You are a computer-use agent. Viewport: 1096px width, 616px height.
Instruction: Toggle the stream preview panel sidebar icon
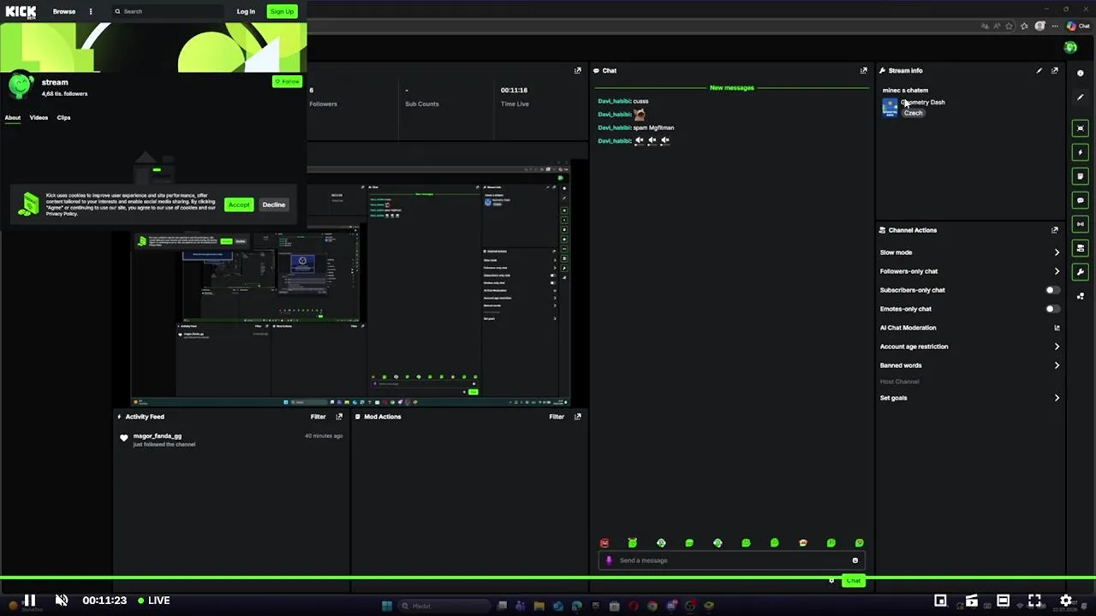click(1081, 128)
